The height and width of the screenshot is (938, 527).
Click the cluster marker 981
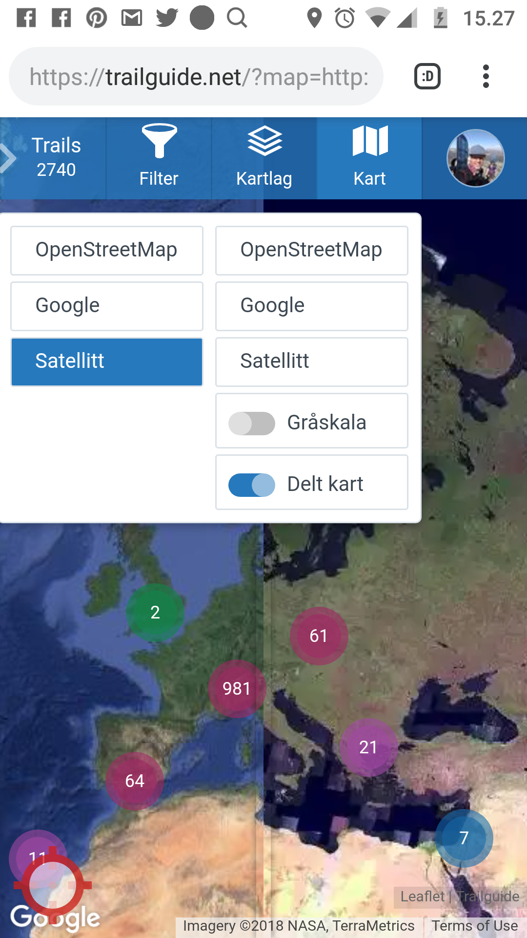tap(237, 688)
